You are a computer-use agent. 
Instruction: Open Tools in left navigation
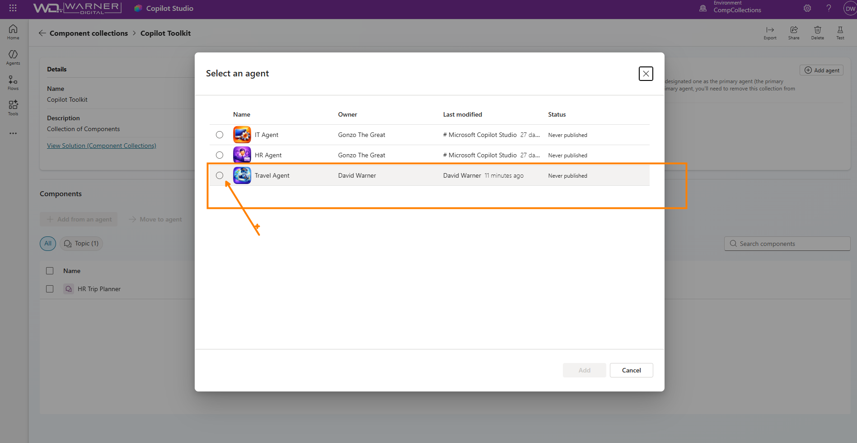coord(13,108)
